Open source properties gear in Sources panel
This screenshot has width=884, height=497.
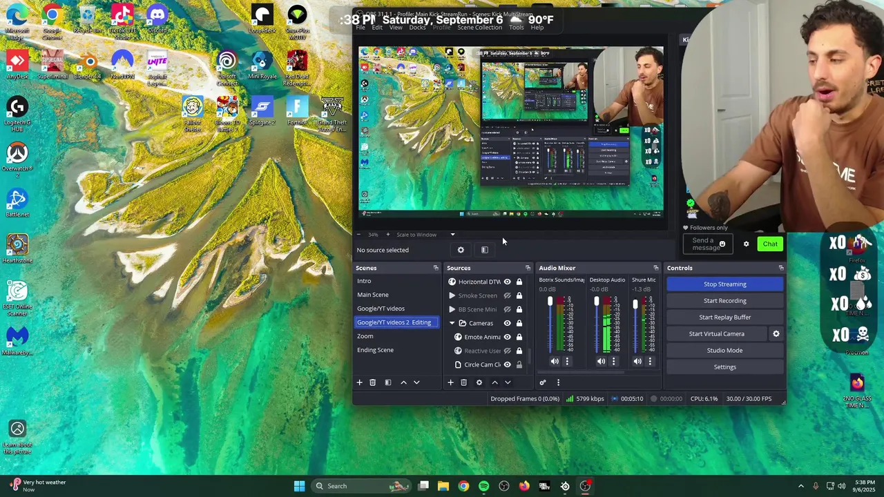point(479,382)
